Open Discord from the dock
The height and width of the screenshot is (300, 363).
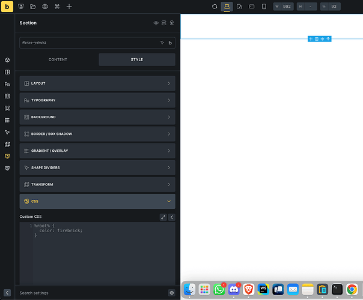click(x=234, y=289)
